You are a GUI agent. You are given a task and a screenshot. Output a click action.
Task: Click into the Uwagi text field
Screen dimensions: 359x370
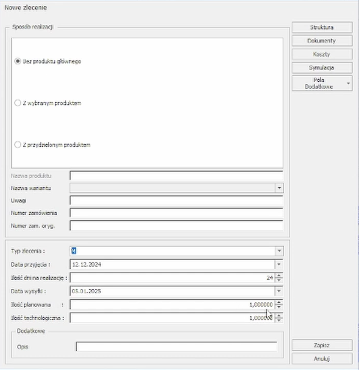[x=176, y=200]
